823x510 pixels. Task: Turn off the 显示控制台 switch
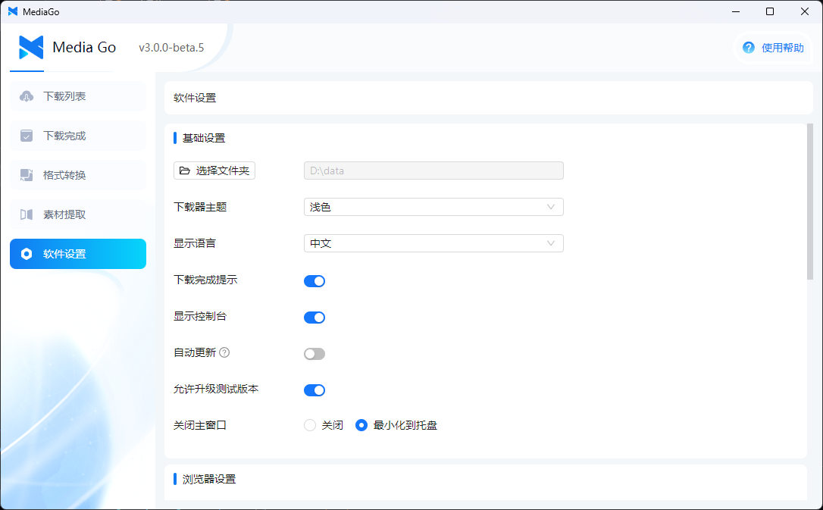point(314,318)
